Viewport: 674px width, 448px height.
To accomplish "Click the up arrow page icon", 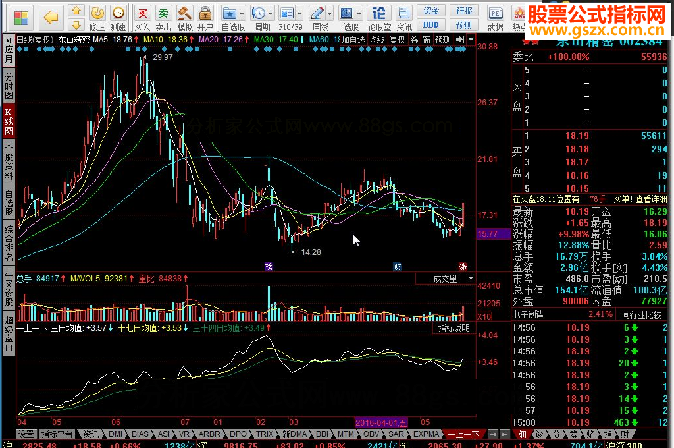I will point(76,11).
